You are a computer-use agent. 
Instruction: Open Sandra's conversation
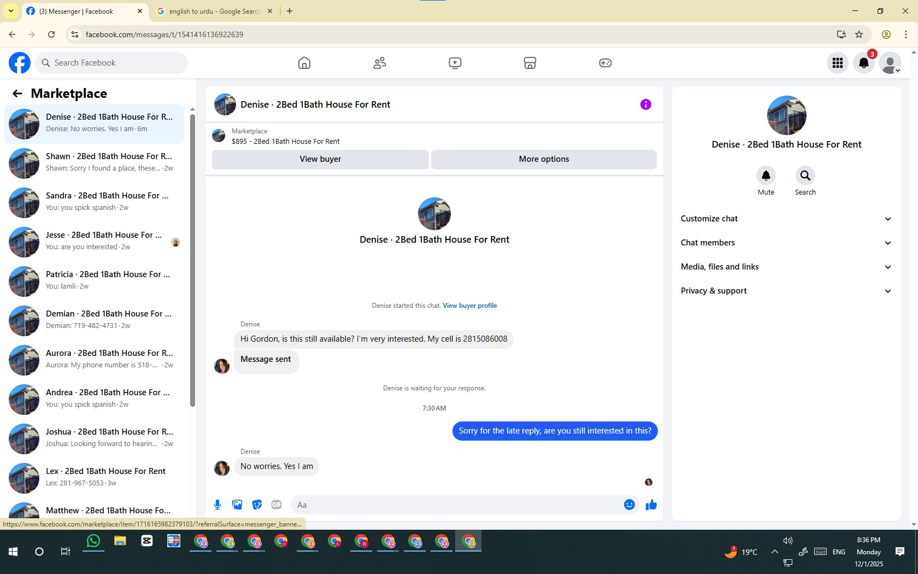(x=94, y=202)
